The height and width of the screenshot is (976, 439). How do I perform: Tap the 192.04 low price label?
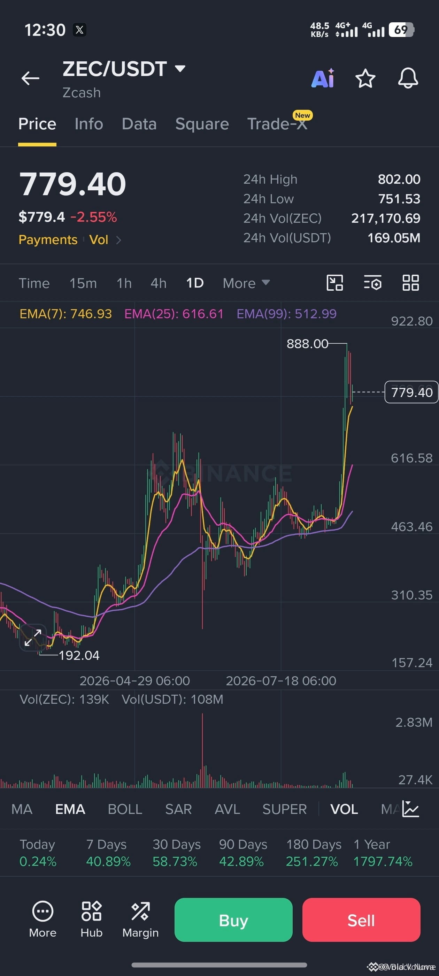coord(79,655)
